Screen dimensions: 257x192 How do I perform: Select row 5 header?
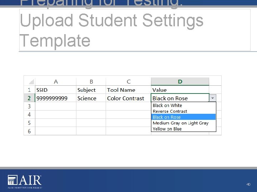pos(29,123)
